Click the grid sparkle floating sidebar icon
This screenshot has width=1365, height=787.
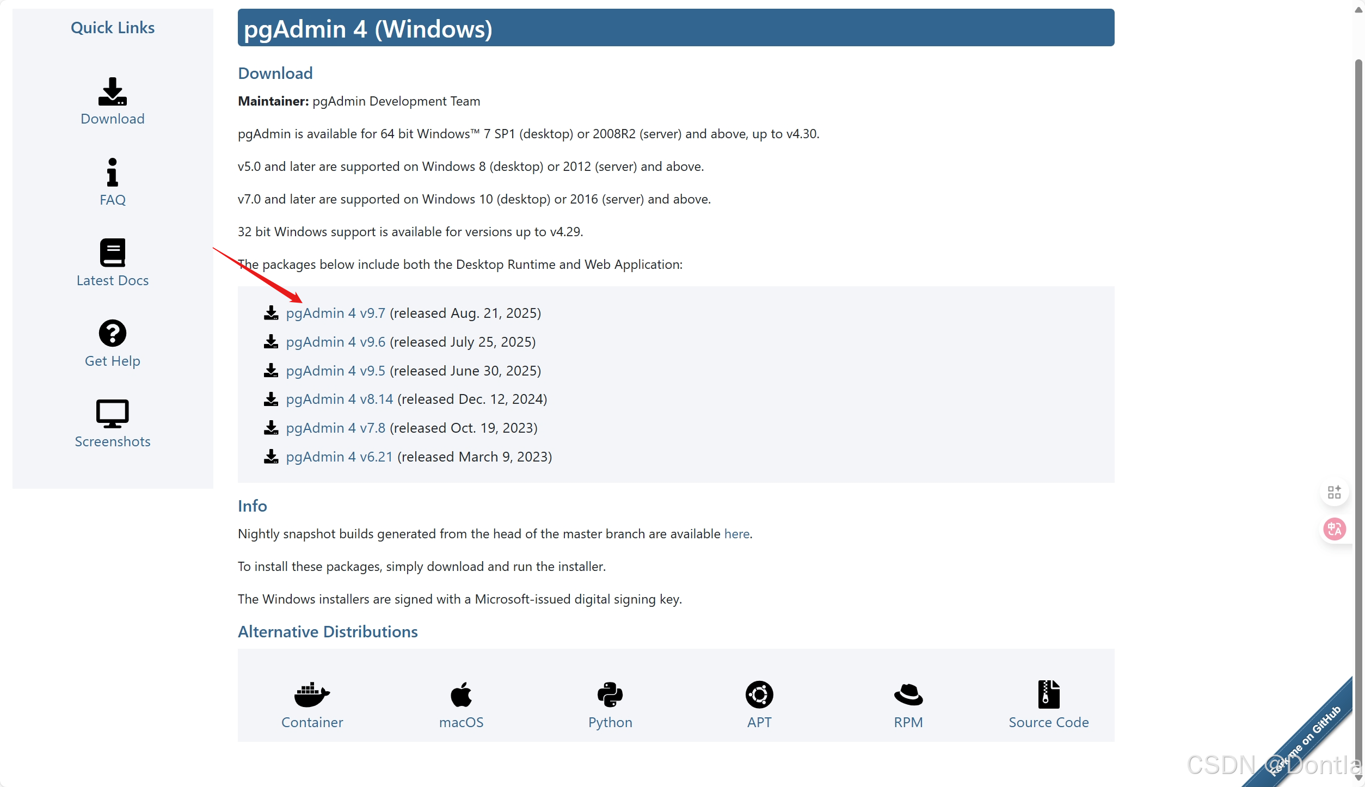[1335, 492]
